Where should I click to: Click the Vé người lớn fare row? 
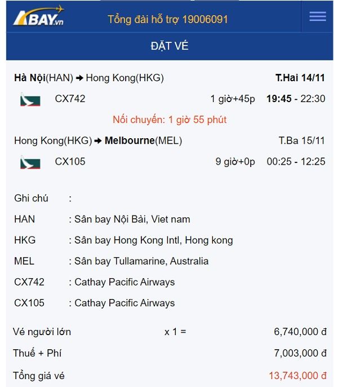coord(170,332)
